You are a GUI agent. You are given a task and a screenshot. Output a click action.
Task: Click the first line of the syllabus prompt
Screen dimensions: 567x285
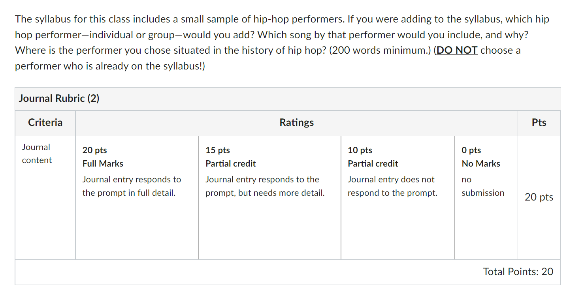point(282,19)
